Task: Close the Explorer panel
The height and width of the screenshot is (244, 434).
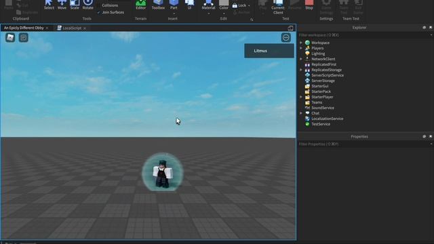Action: tap(431, 27)
